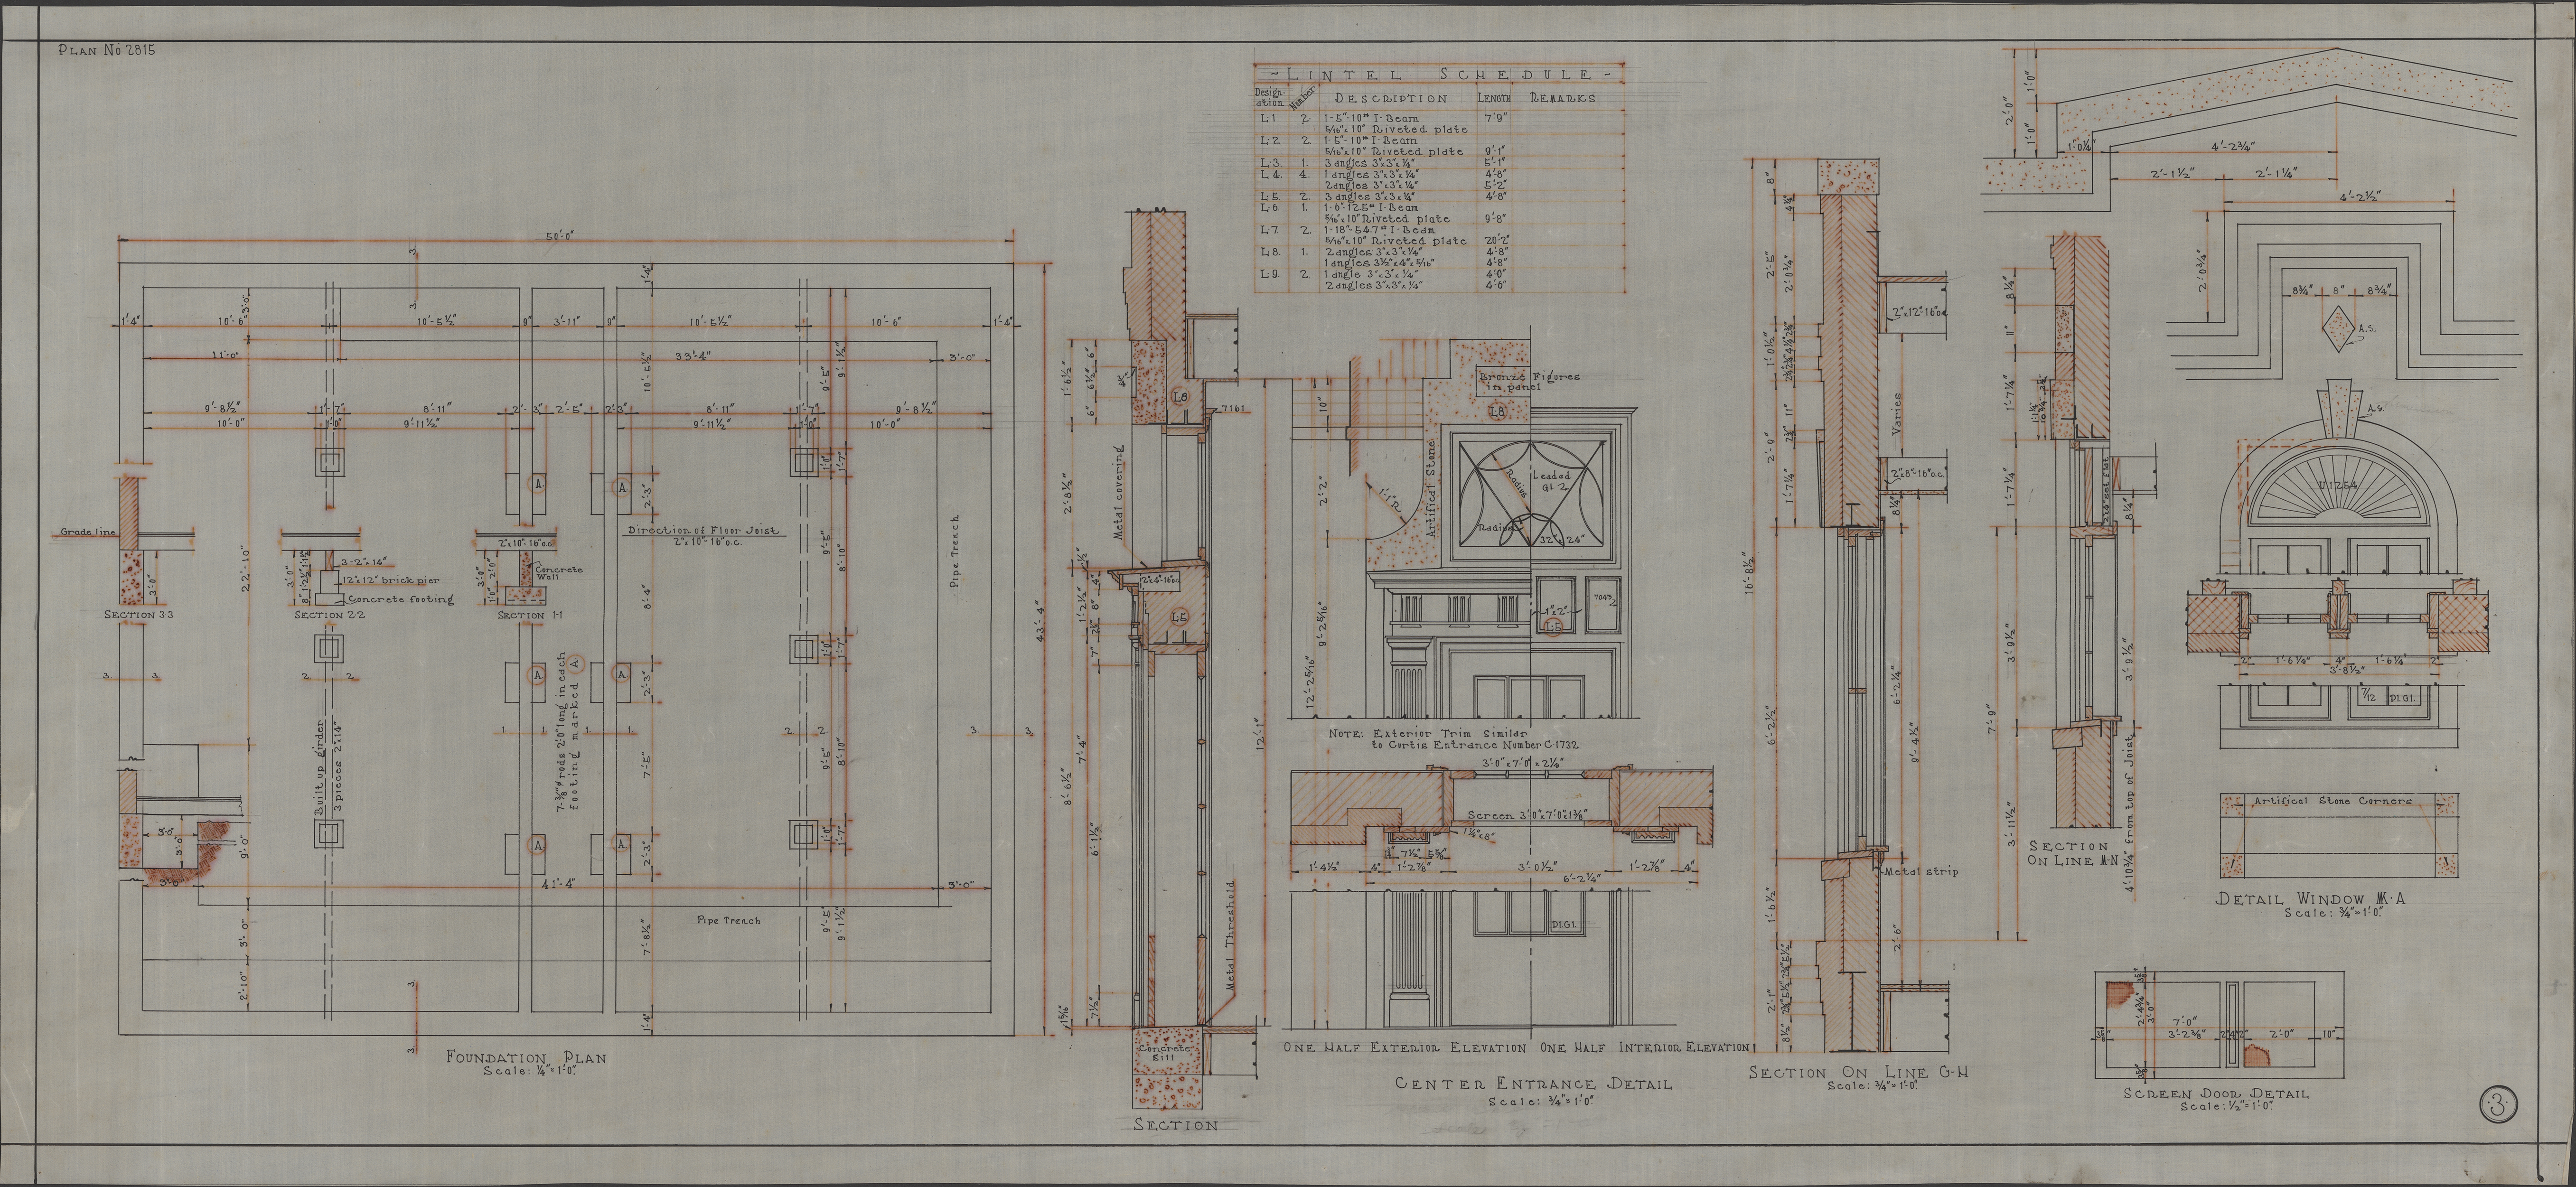Click the vertical 'Pipe Trench' label
2576x1187 pixels.
point(955,551)
